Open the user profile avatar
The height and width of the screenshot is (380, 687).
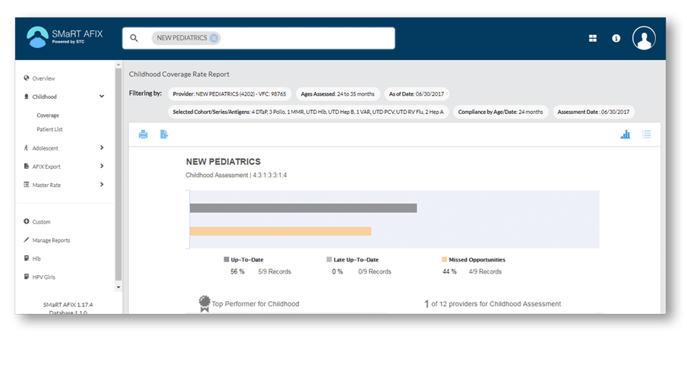pos(644,38)
